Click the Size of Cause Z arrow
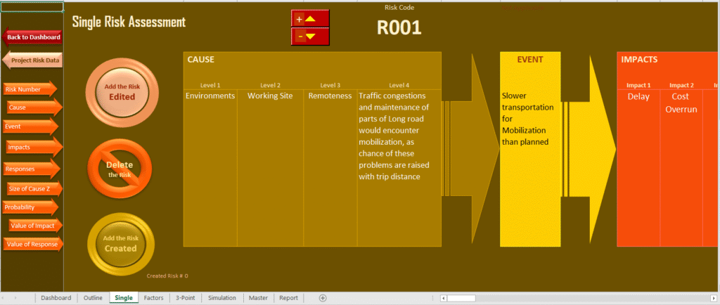This screenshot has width=720, height=305. pos(34,188)
